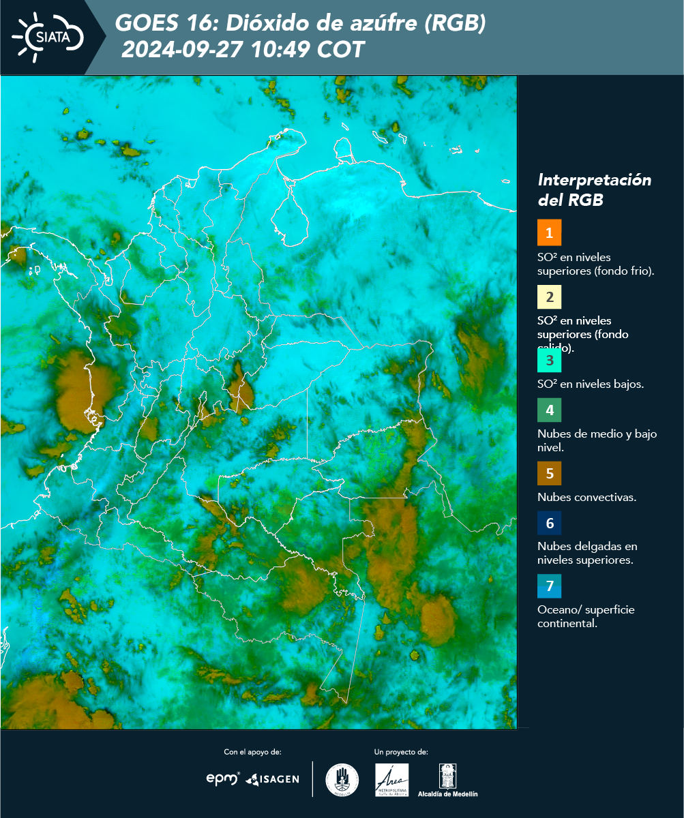Click the pale yellow legend swatch numbered 2

click(549, 297)
